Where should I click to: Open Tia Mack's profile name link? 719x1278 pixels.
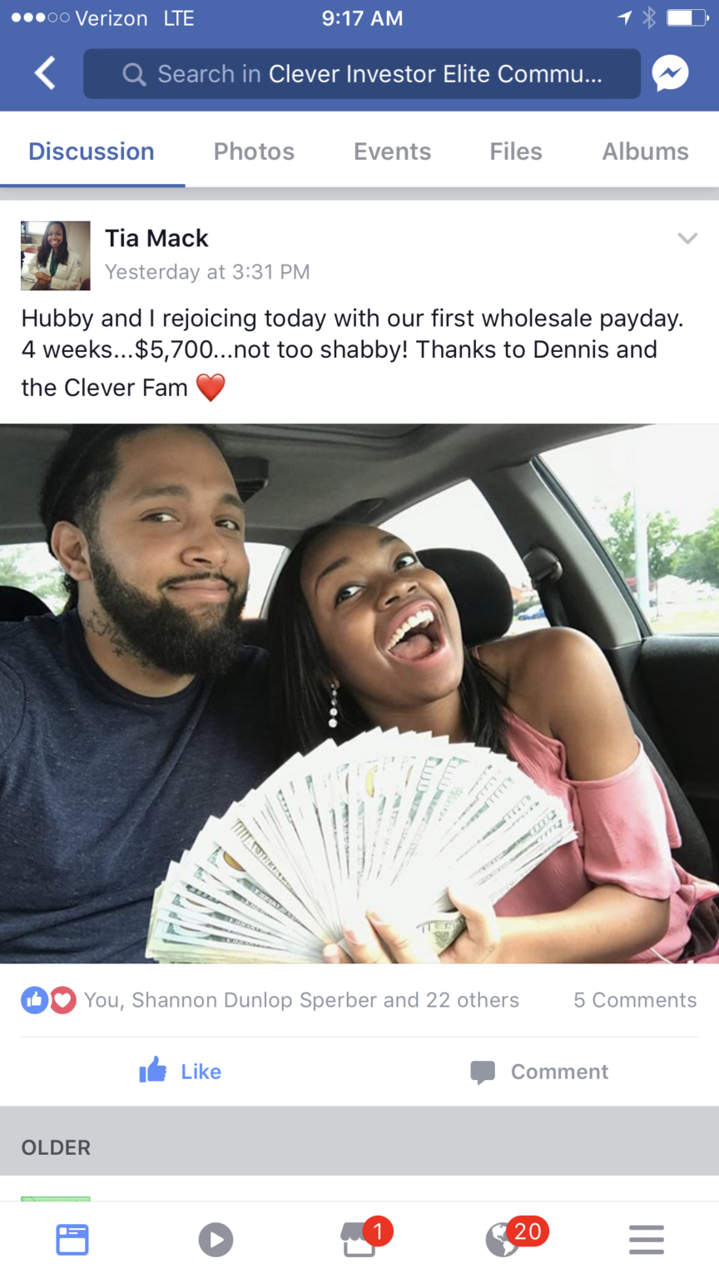[x=156, y=239]
